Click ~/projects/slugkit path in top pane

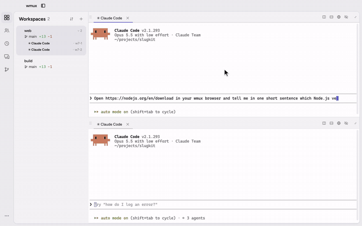point(135,40)
